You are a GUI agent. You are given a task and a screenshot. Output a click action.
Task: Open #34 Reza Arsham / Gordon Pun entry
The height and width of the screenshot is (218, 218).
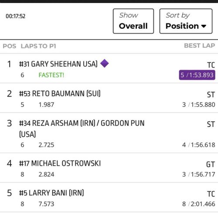(109, 133)
